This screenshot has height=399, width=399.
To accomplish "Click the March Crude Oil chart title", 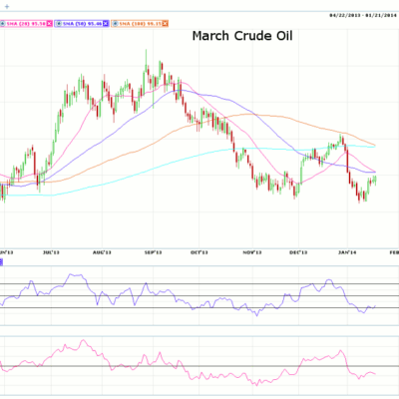I will (x=242, y=36).
